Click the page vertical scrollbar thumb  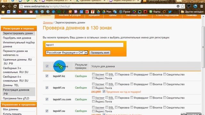(203, 47)
